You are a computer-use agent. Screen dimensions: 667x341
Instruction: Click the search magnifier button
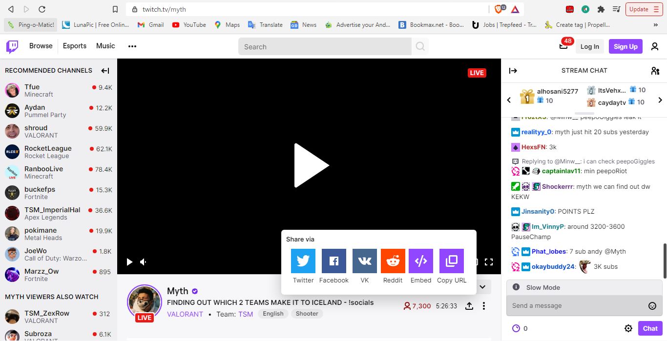[420, 46]
